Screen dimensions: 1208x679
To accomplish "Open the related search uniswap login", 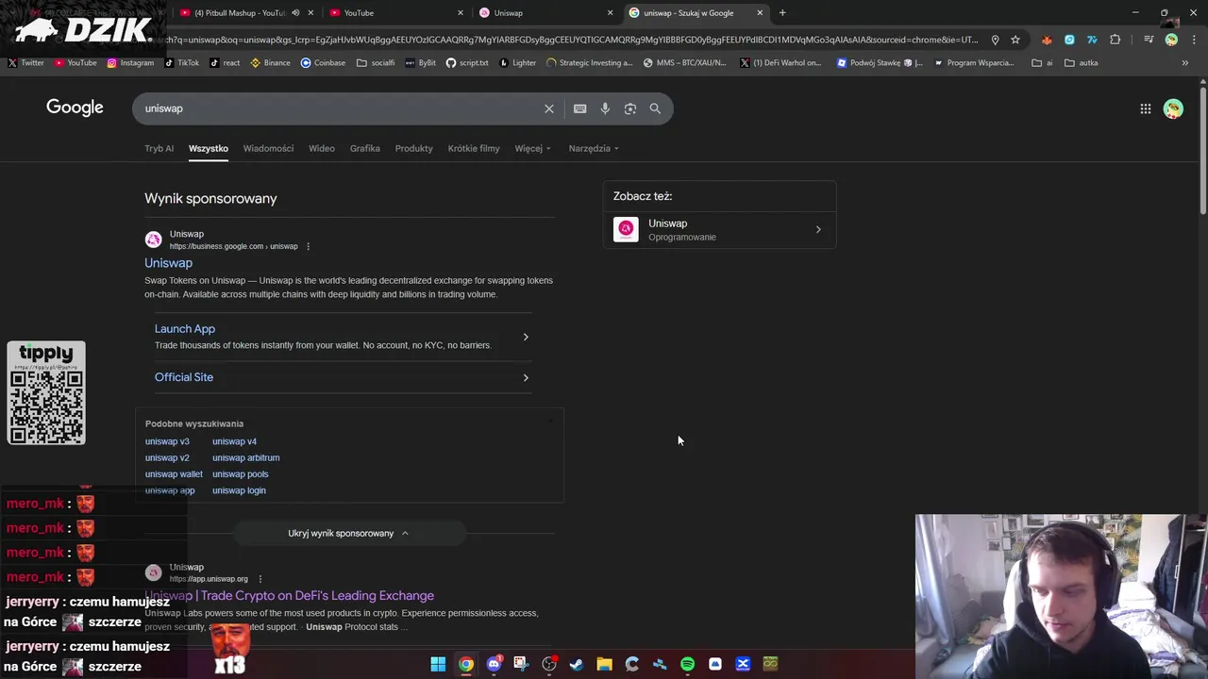I will pos(239,490).
